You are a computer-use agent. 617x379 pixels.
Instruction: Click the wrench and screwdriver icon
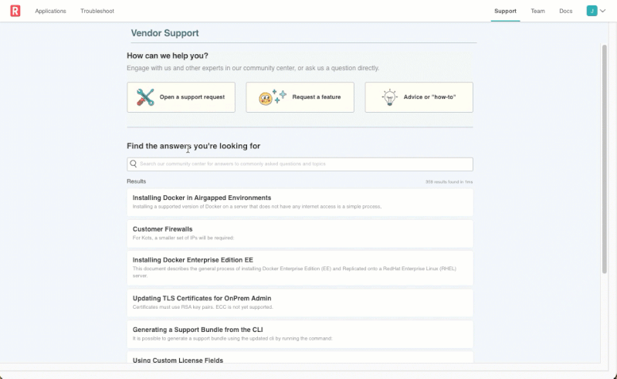[145, 97]
